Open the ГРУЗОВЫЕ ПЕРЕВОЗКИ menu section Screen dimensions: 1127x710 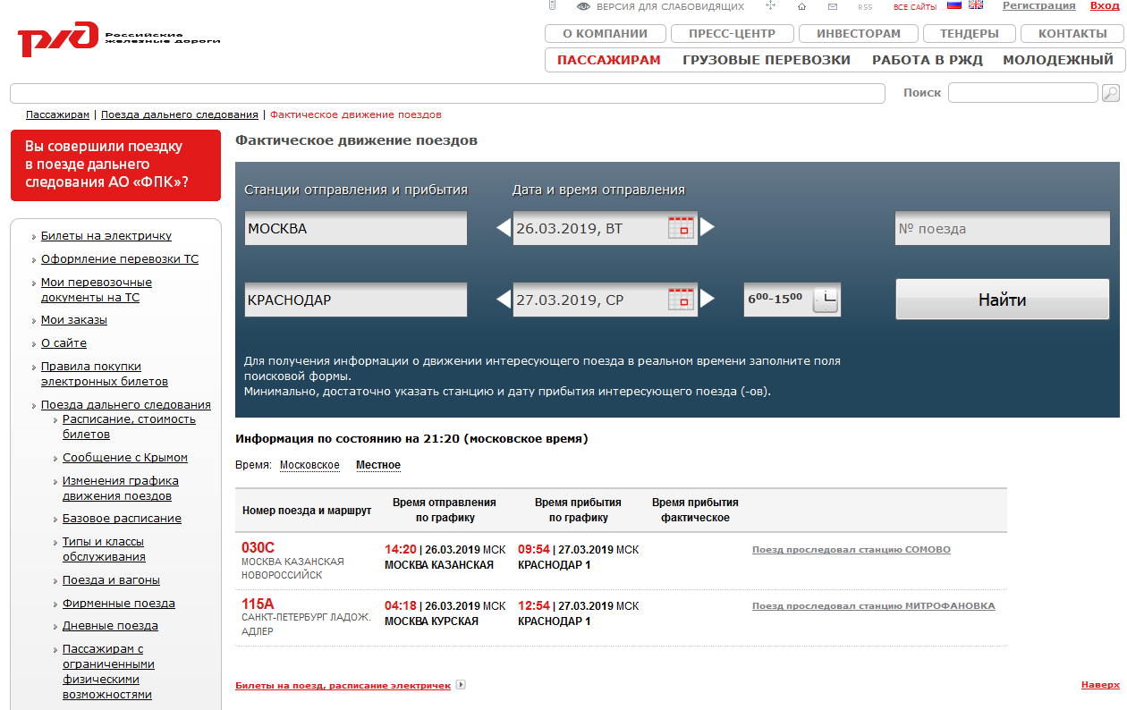tap(766, 60)
